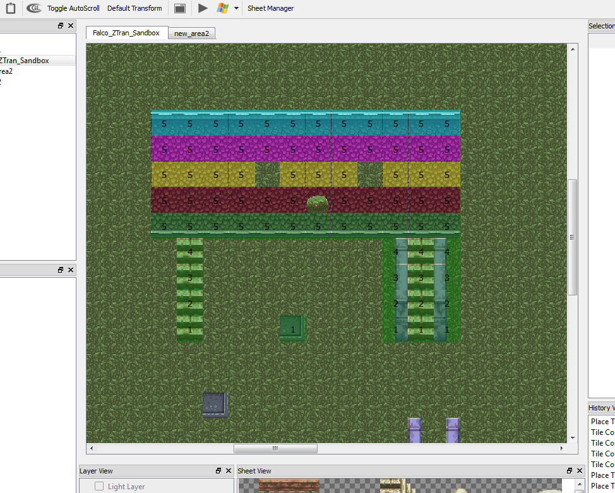615x493 pixels.
Task: Switch to the new_area2 tab
Action: 192,33
